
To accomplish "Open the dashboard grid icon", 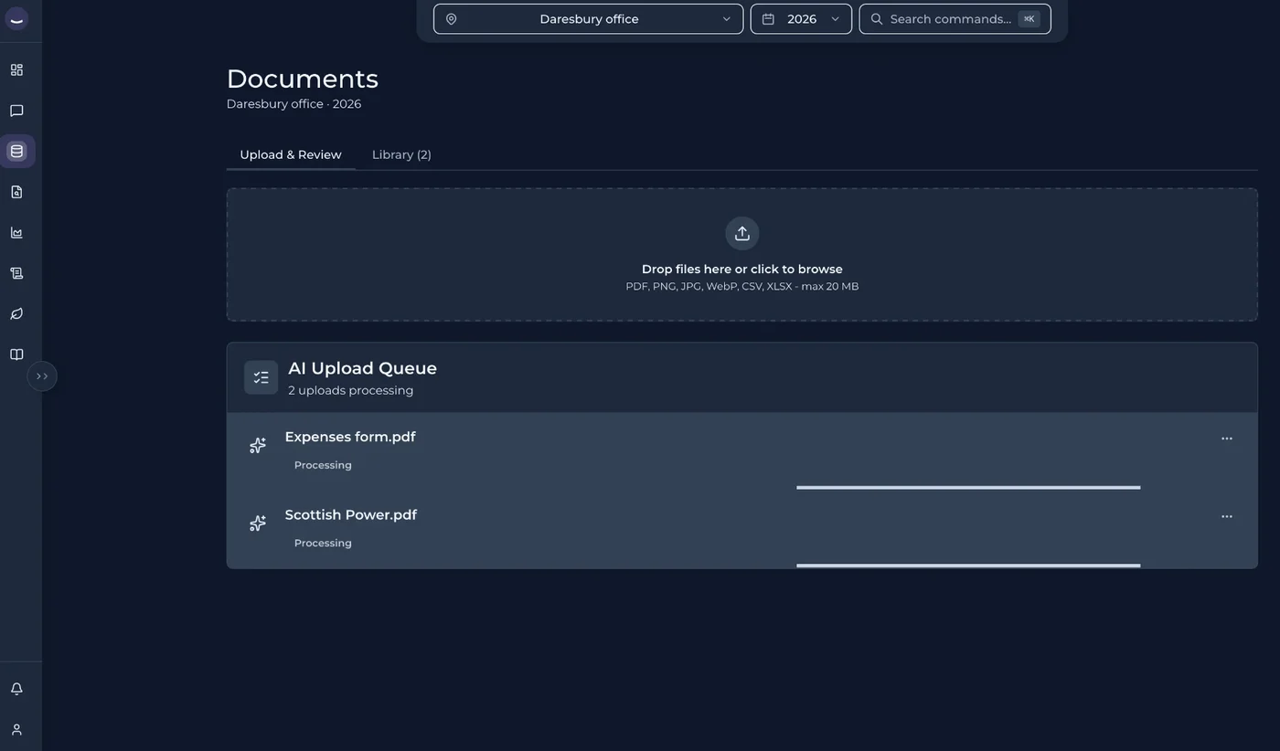I will click(x=16, y=70).
